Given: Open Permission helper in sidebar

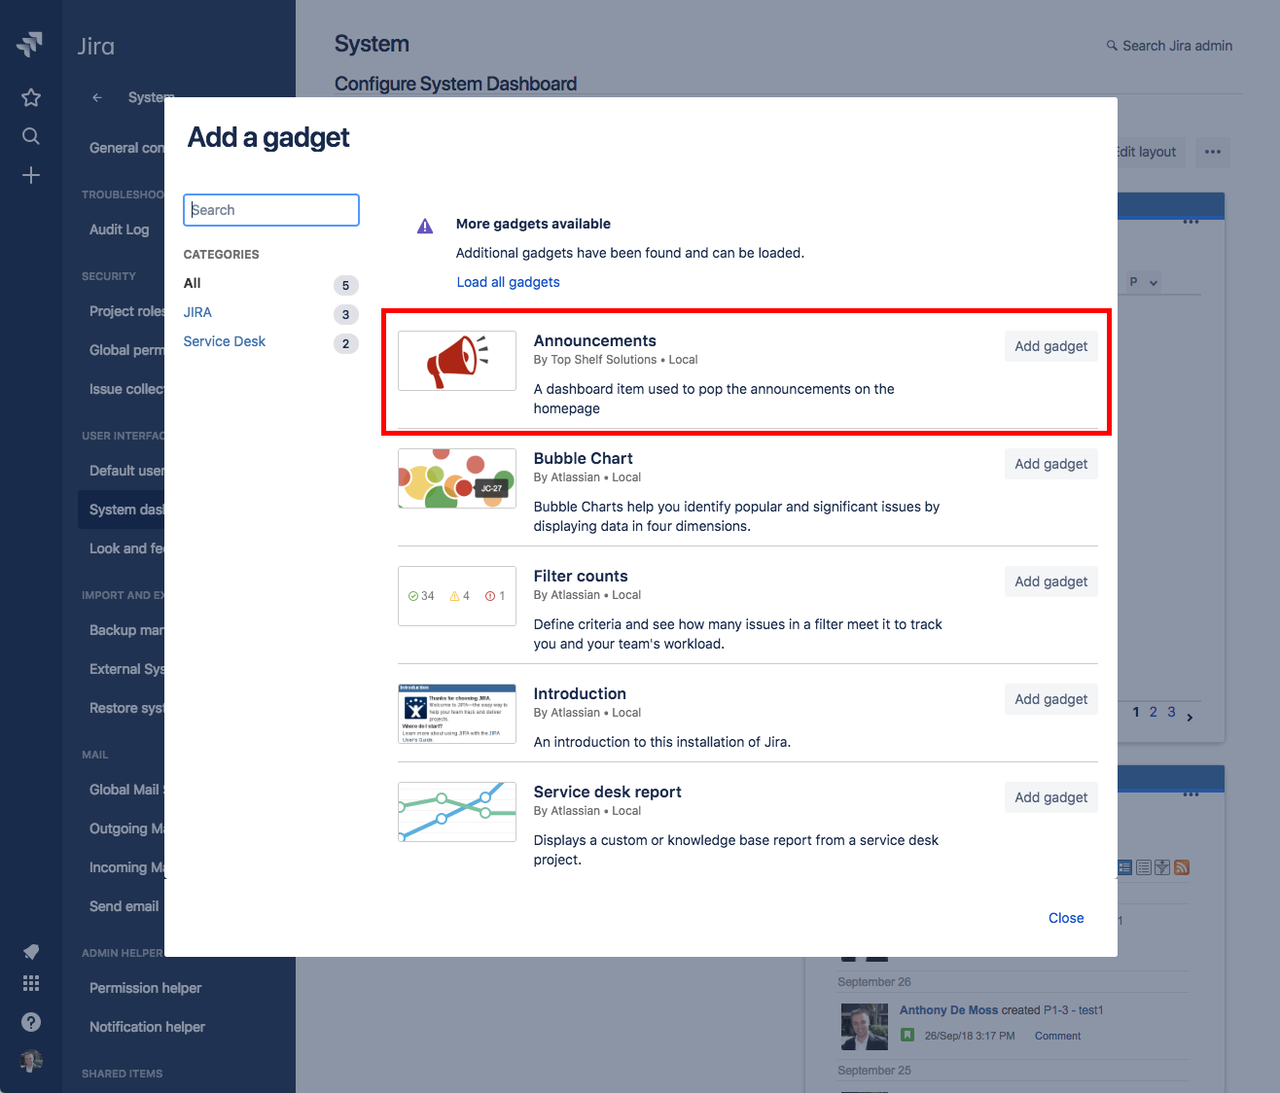Looking at the screenshot, I should pyautogui.click(x=146, y=988).
